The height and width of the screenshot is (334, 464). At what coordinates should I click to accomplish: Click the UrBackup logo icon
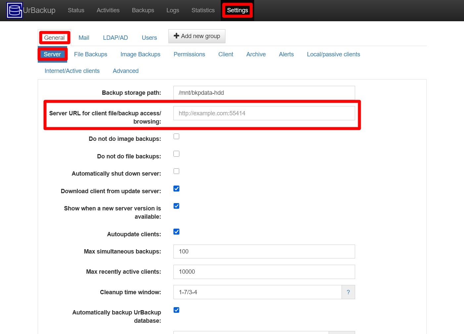tap(15, 10)
